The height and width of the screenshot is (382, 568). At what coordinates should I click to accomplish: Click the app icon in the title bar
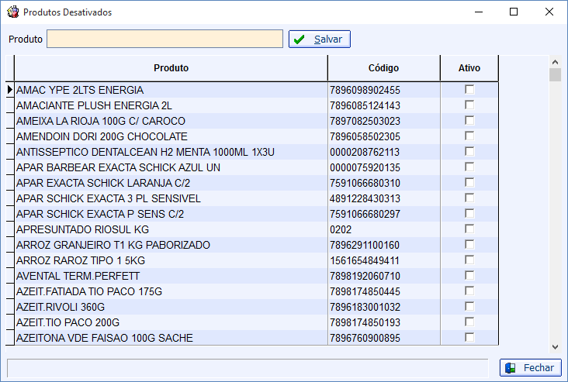pos(12,12)
